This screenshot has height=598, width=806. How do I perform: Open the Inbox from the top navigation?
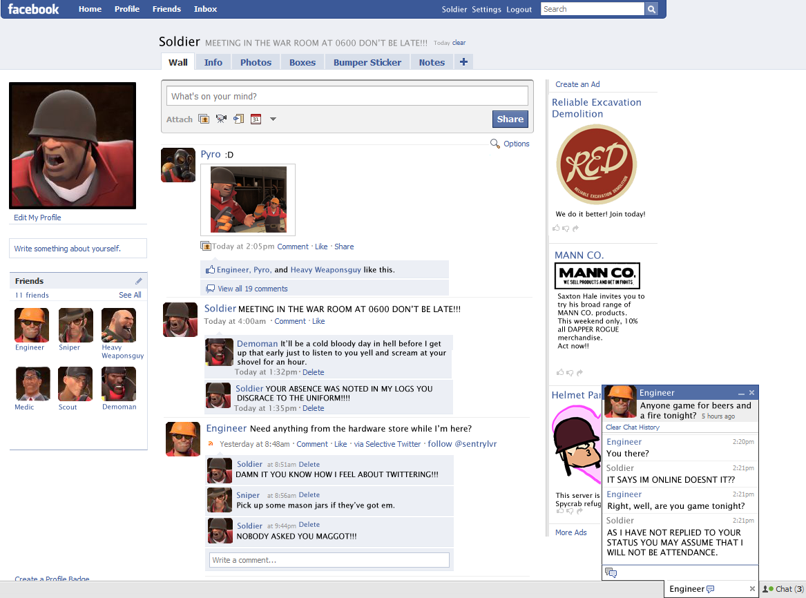click(x=205, y=9)
